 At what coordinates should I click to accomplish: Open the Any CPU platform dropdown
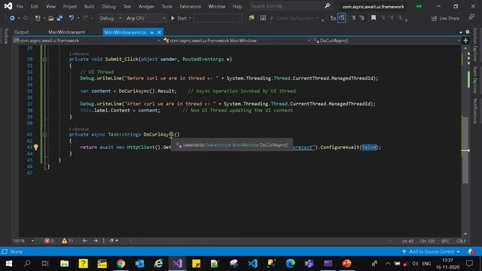pyautogui.click(x=145, y=18)
